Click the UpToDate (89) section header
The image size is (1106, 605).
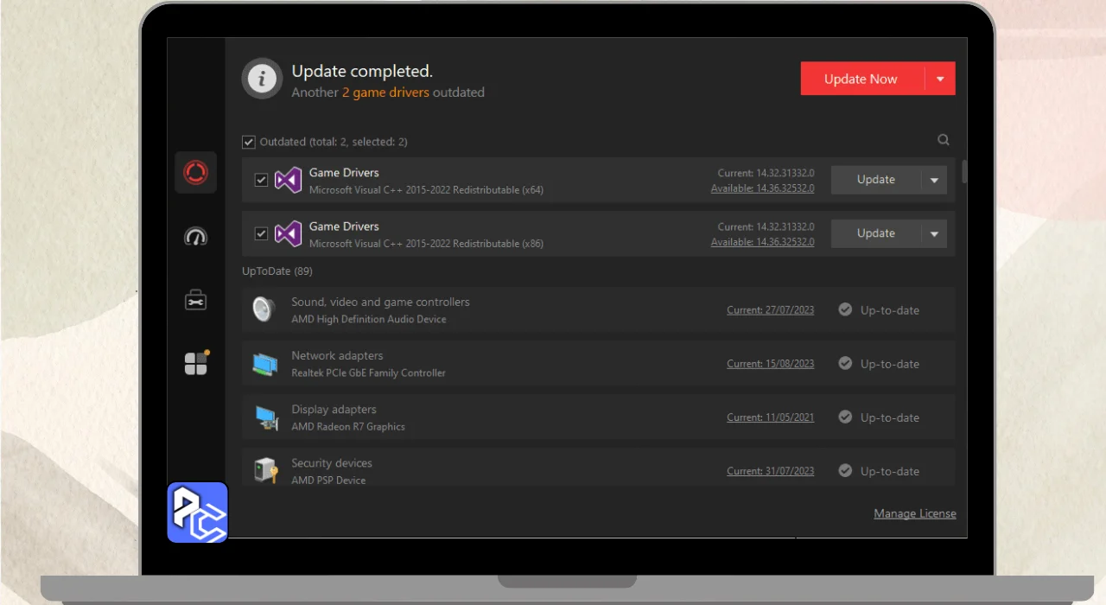pos(277,271)
